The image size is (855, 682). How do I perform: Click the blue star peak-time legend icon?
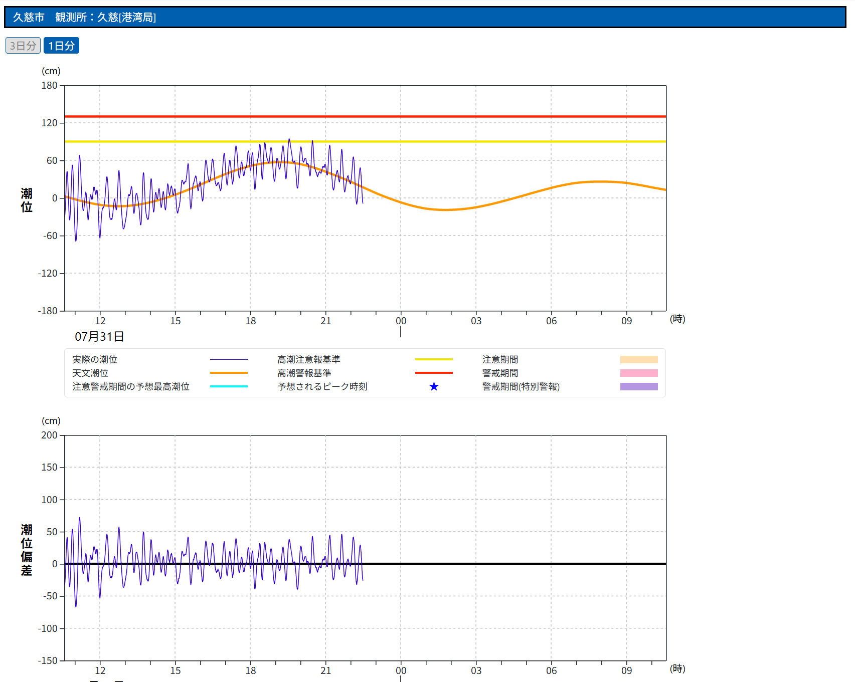434,386
